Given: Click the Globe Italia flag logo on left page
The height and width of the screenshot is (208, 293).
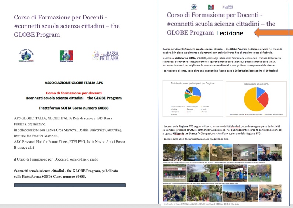Looking at the screenshot, I should pos(66,56).
